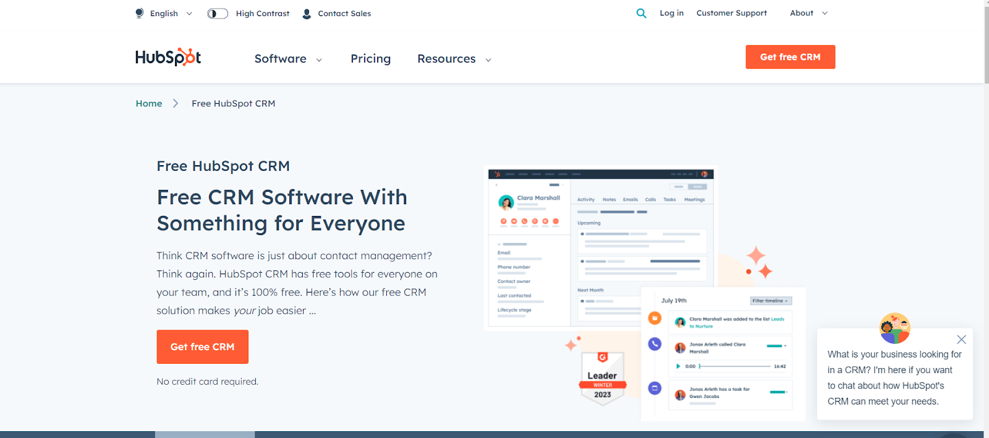Expand the English language dropdown

[x=171, y=14]
